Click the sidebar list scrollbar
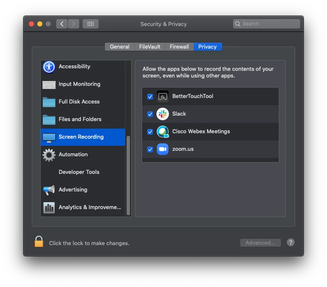The image size is (327, 287). 128,176
